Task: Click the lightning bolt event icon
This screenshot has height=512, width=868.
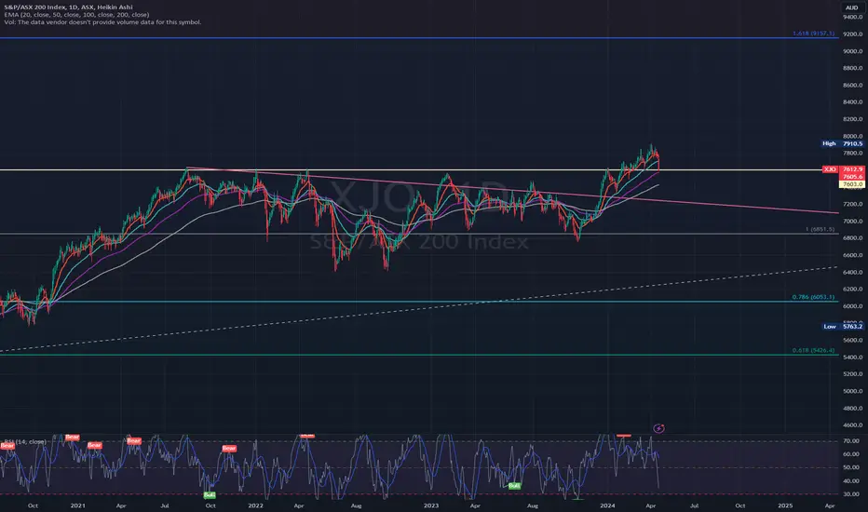Action: point(658,428)
